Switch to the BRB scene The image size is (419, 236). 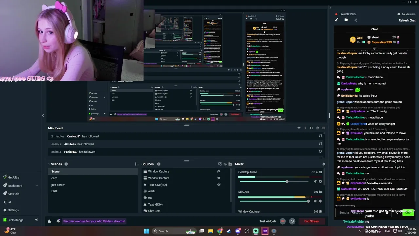tap(93, 191)
